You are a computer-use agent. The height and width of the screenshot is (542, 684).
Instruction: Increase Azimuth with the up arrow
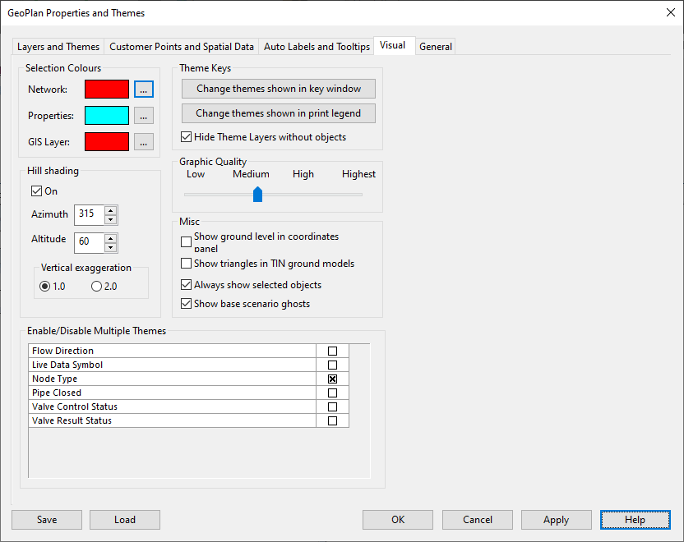tap(111, 210)
